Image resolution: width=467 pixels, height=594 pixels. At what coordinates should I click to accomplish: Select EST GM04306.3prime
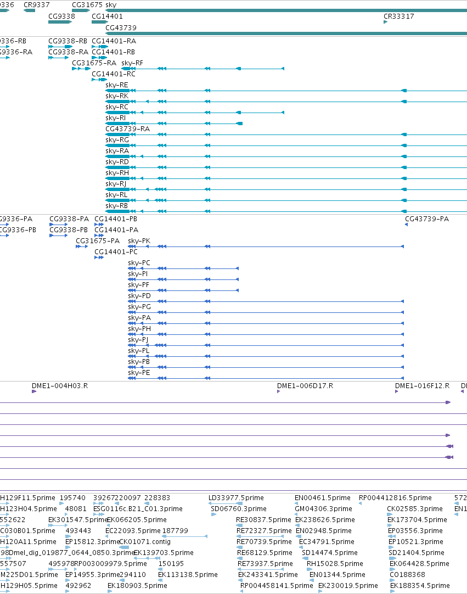(323, 509)
